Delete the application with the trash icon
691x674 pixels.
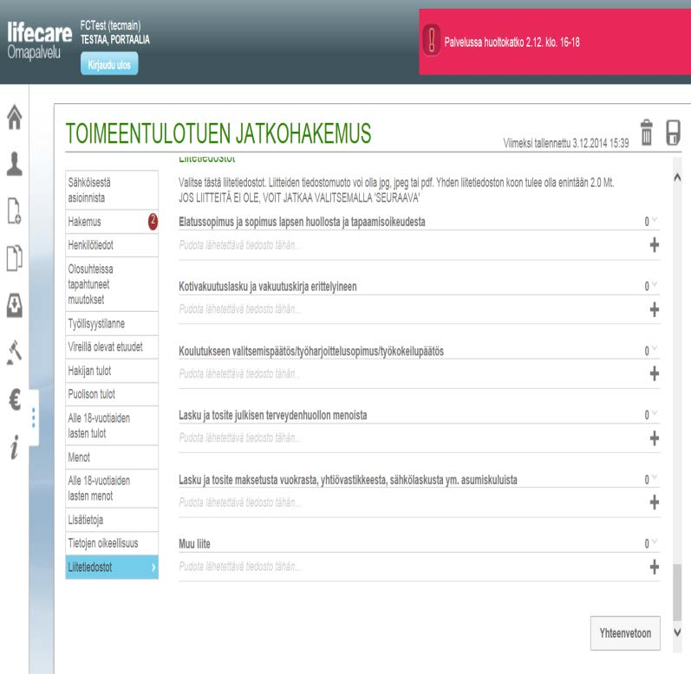pyautogui.click(x=646, y=132)
